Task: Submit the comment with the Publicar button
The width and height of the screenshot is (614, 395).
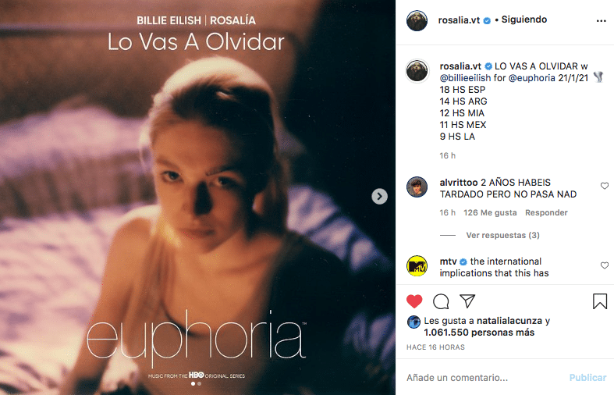Action: (x=587, y=377)
